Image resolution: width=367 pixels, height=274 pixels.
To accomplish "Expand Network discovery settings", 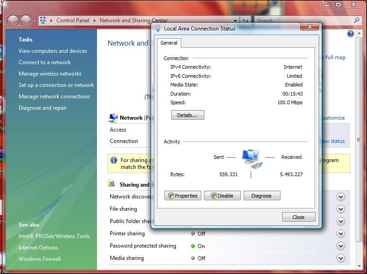I will pyautogui.click(x=341, y=197).
